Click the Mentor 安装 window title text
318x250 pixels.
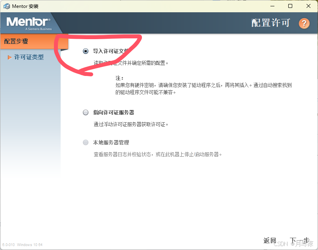pos(25,6)
